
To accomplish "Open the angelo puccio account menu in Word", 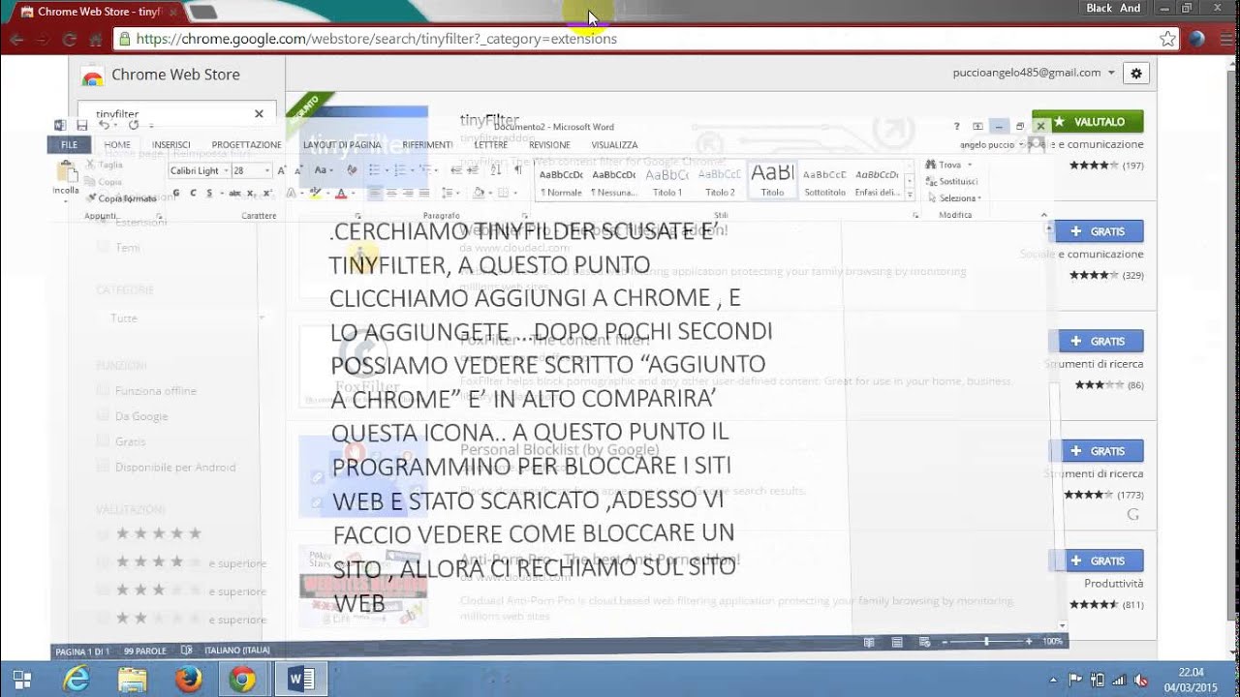I will [x=992, y=144].
